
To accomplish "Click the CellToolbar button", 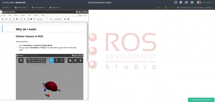I will tap(58, 19).
